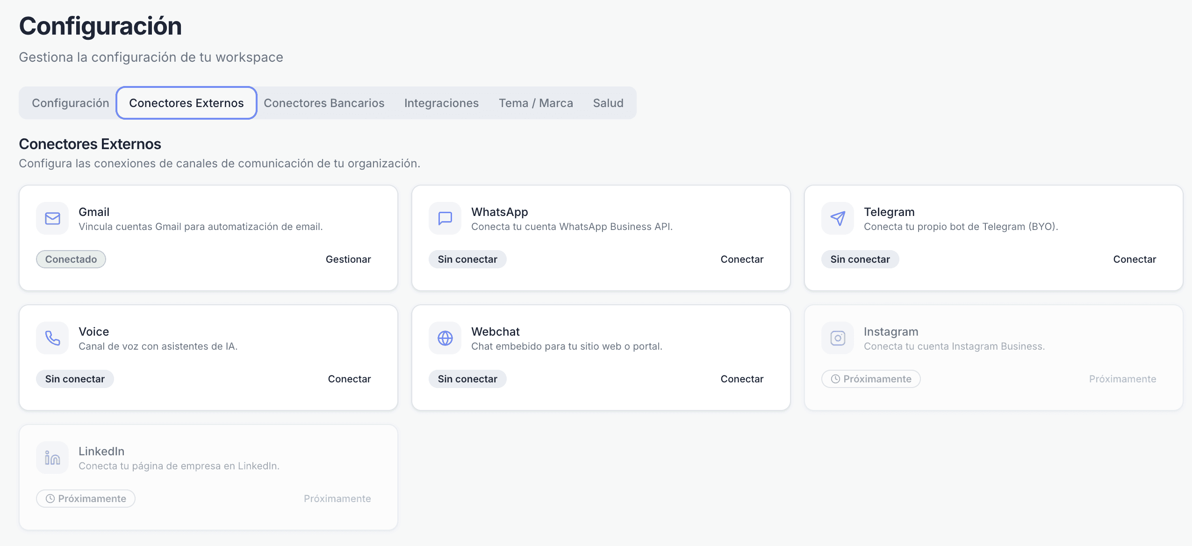1192x546 pixels.
Task: Click the Webchat globe icon
Action: pyautogui.click(x=445, y=338)
